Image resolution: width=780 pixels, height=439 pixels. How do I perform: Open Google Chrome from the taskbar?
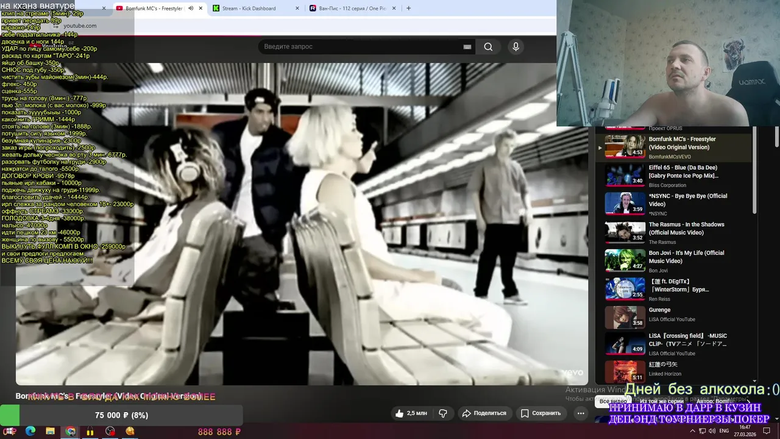[x=70, y=431]
